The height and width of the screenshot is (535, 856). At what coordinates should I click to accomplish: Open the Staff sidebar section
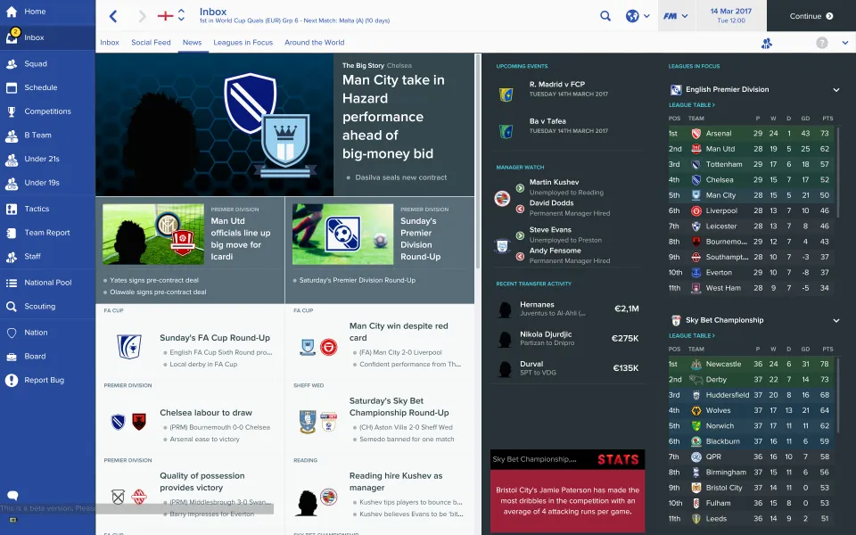pos(32,256)
